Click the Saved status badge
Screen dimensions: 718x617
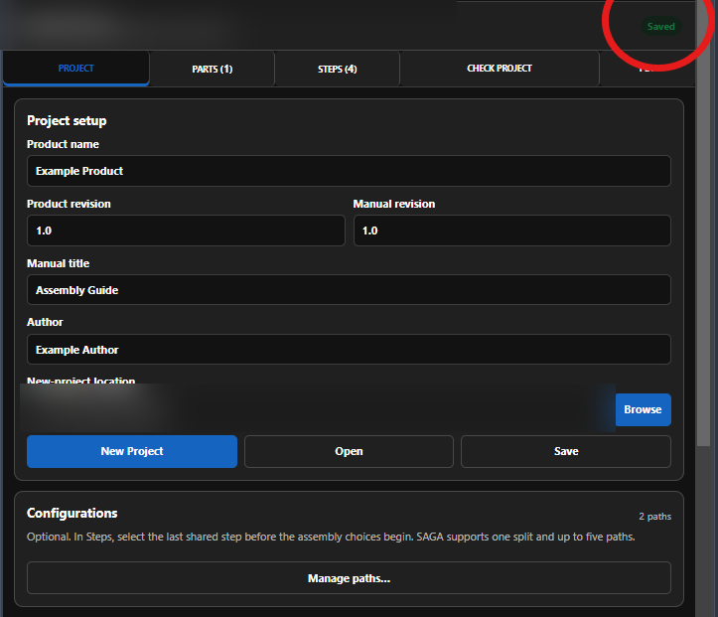pos(660,27)
